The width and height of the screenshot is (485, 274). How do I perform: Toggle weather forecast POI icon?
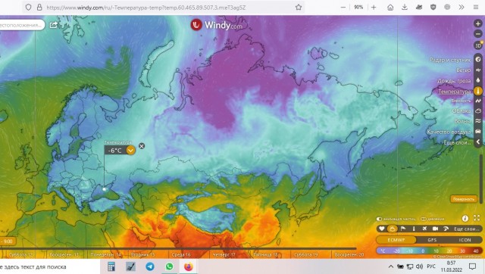click(393, 229)
